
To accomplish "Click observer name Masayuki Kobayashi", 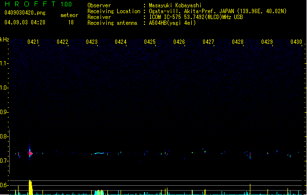I will pos(175,5).
